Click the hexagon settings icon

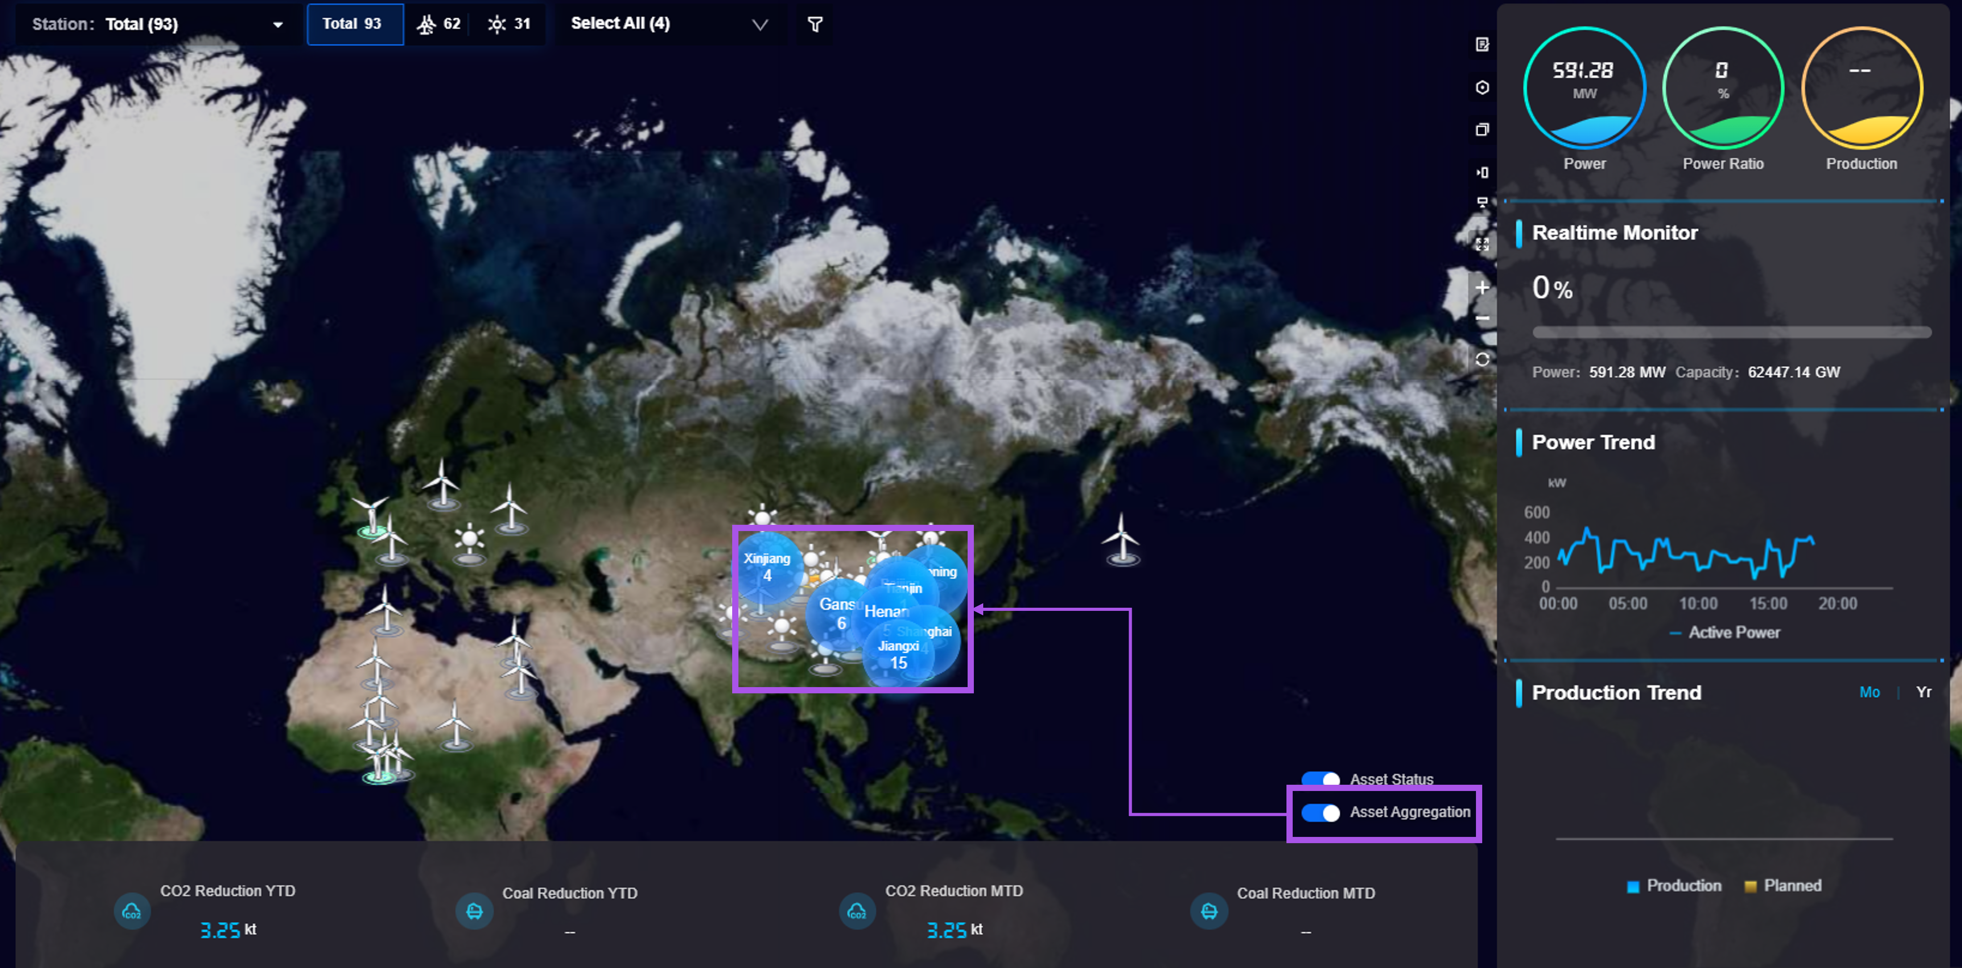click(1481, 87)
